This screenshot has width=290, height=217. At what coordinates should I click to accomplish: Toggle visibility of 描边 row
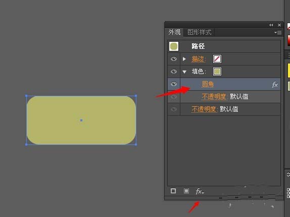(x=174, y=59)
